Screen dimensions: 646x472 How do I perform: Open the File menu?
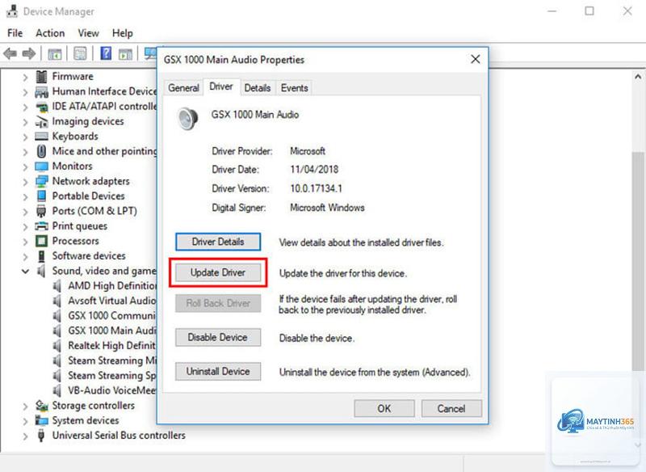pos(15,33)
